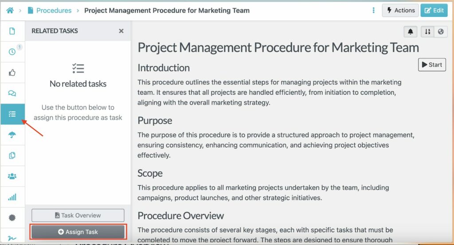Toggle the bell notification button

pyautogui.click(x=411, y=31)
